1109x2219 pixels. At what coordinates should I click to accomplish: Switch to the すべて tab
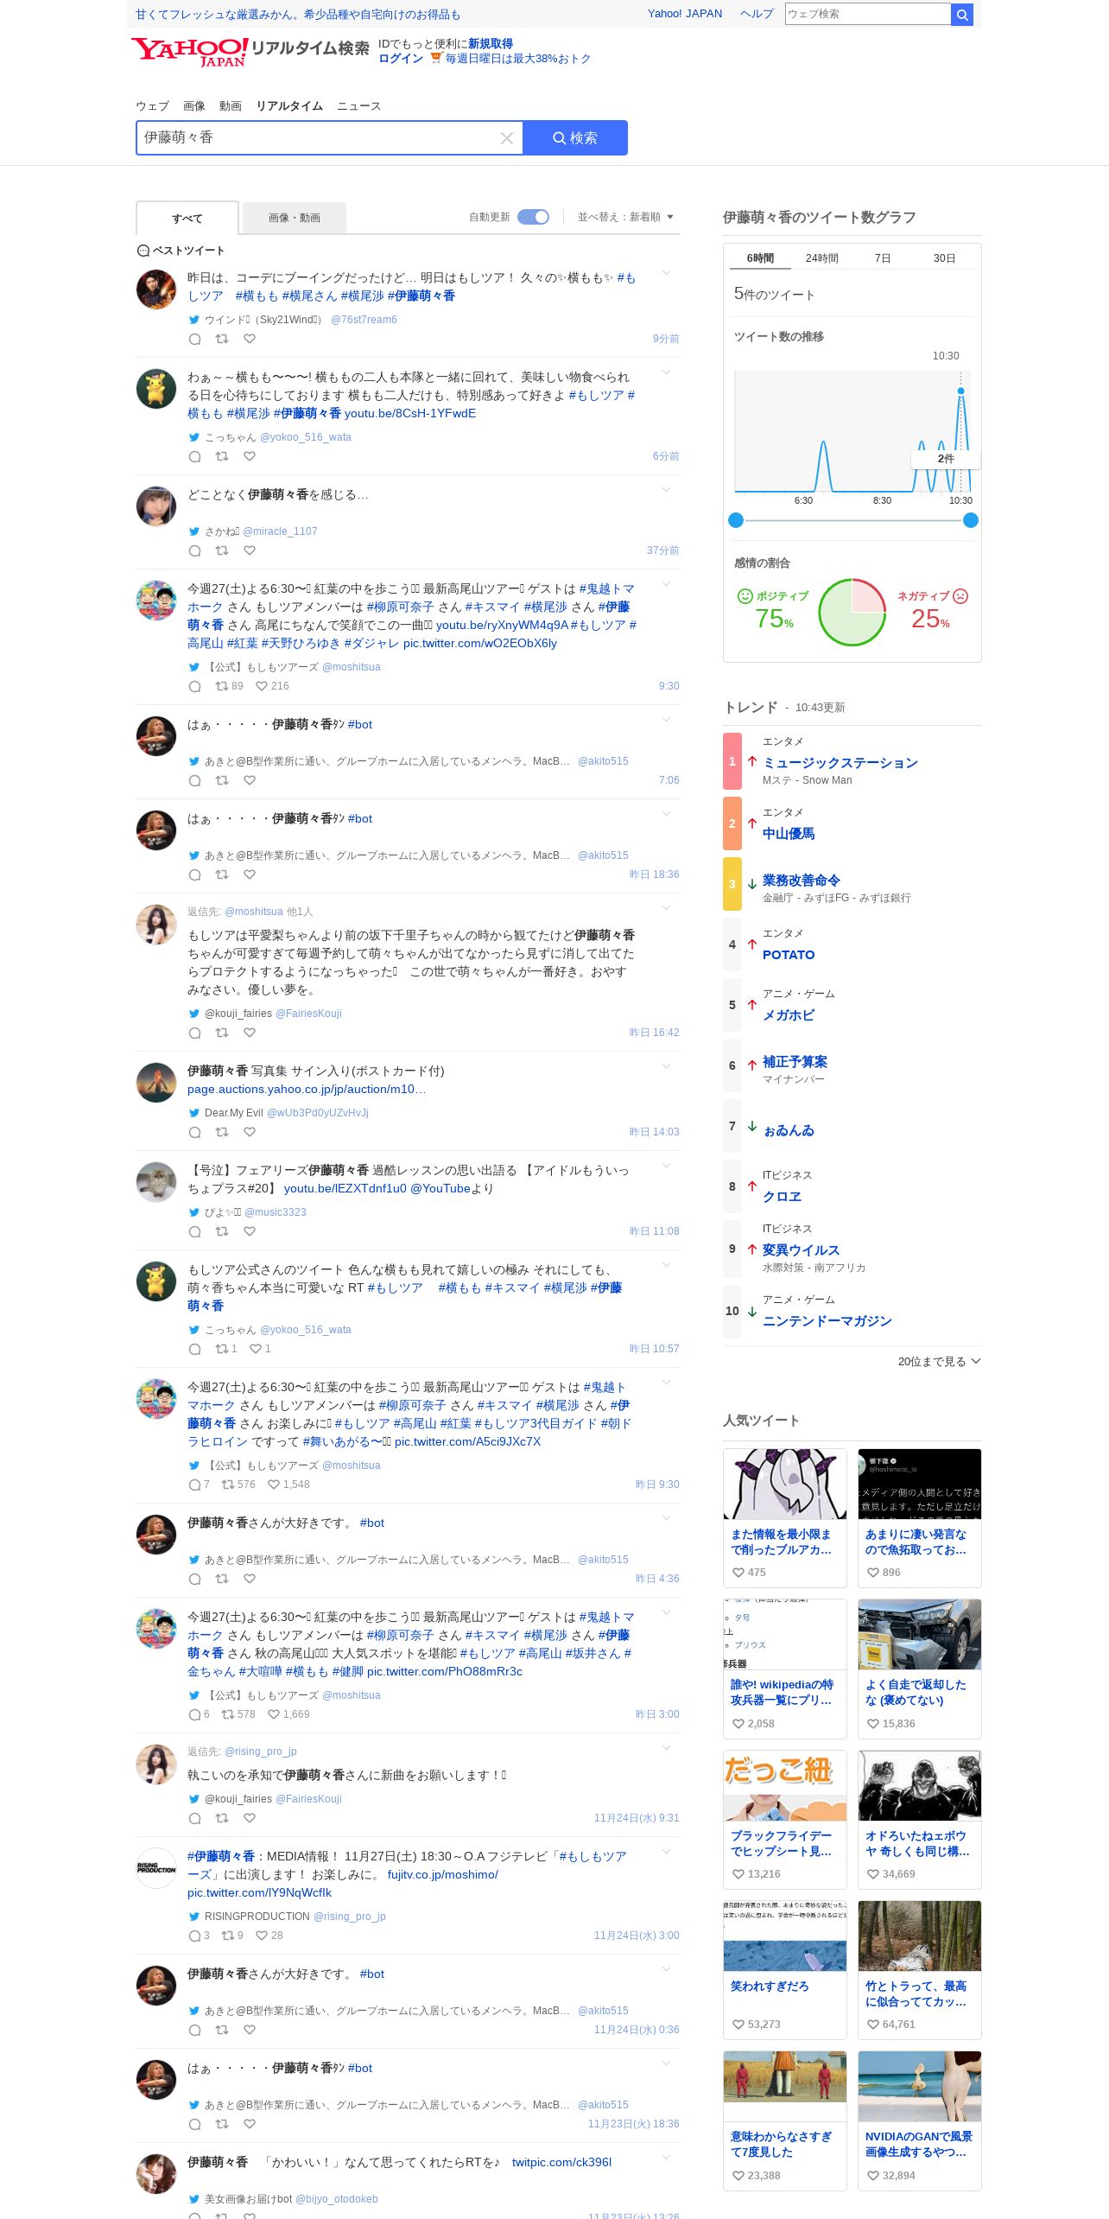[187, 219]
